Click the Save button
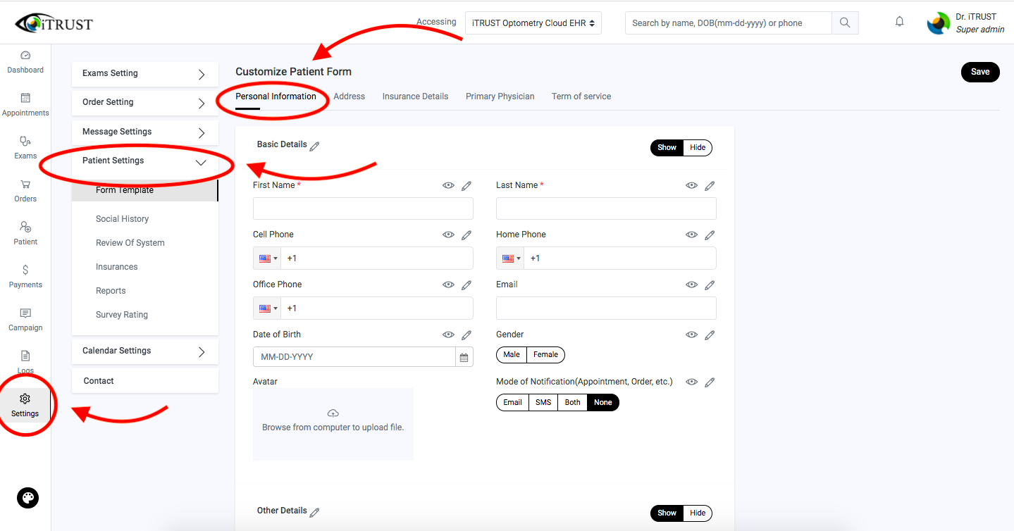 [x=979, y=72]
